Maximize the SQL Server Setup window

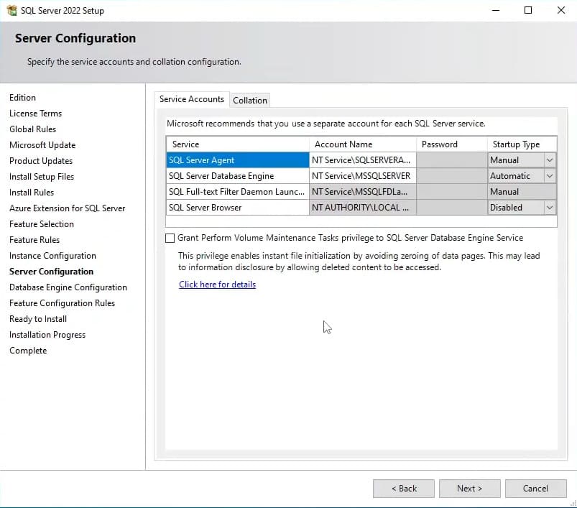coord(528,11)
